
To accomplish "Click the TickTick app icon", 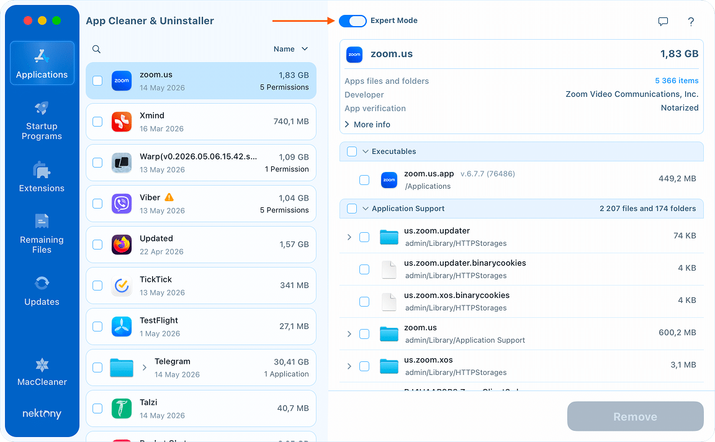I will (x=122, y=286).
